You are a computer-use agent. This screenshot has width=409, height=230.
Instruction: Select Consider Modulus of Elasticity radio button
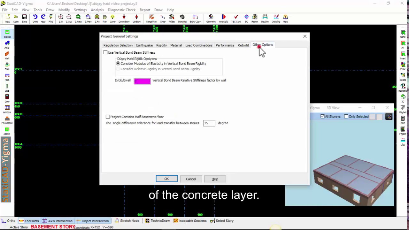[118, 64]
